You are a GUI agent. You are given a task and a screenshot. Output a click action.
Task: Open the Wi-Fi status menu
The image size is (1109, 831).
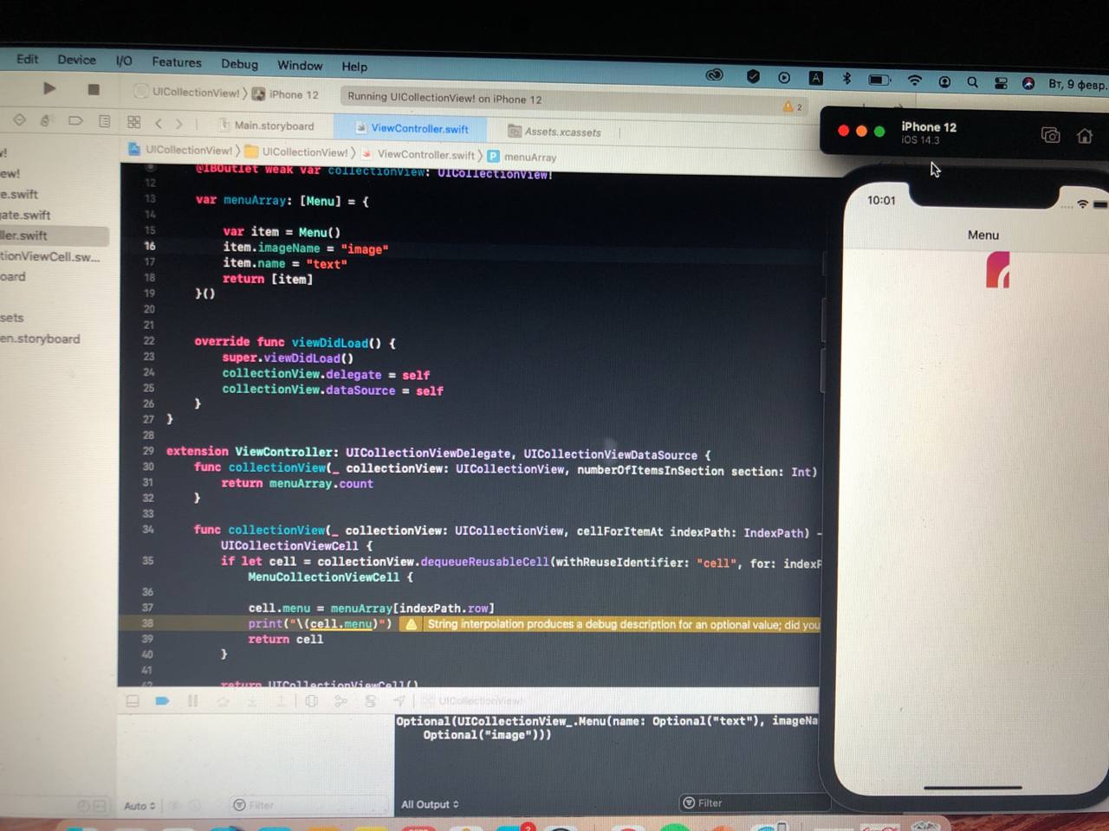[x=914, y=81]
